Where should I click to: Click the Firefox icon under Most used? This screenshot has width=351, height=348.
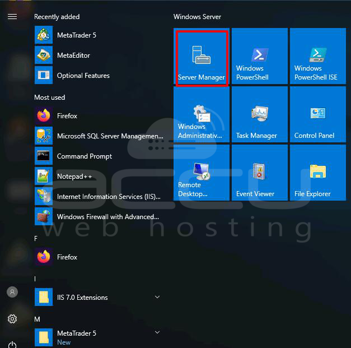tap(44, 115)
